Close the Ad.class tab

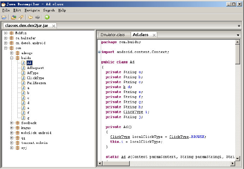[x=154, y=35]
